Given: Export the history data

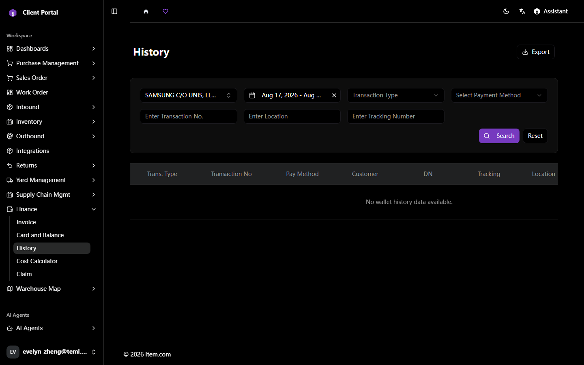Looking at the screenshot, I should pyautogui.click(x=536, y=52).
